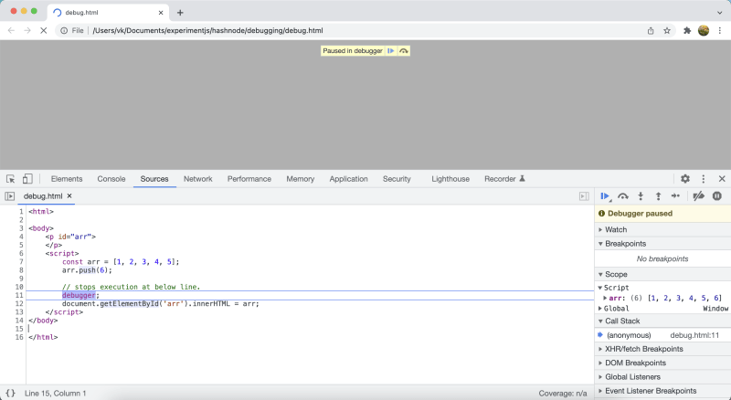Open the Security panel
Screen dimensions: 731x400
(x=397, y=179)
